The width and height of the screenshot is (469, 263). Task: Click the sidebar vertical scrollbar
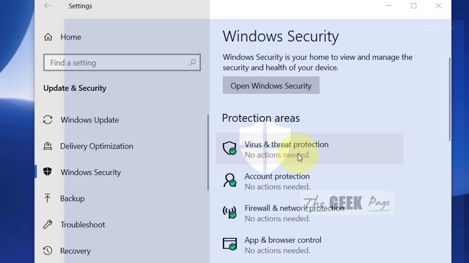(x=208, y=153)
